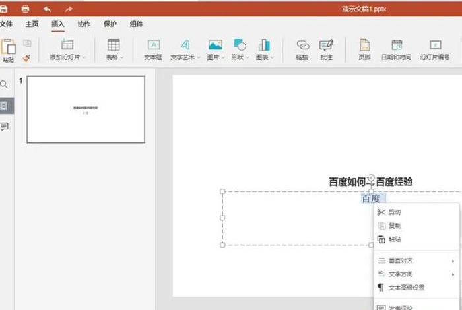Image resolution: width=462 pixels, height=310 pixels.
Task: Select the slides panel icon in sidebar
Action: point(4,106)
